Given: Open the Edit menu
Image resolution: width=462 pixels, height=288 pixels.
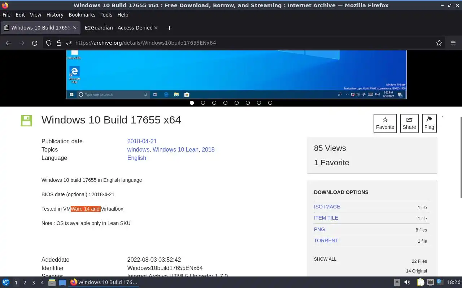Looking at the screenshot, I should click(x=20, y=15).
